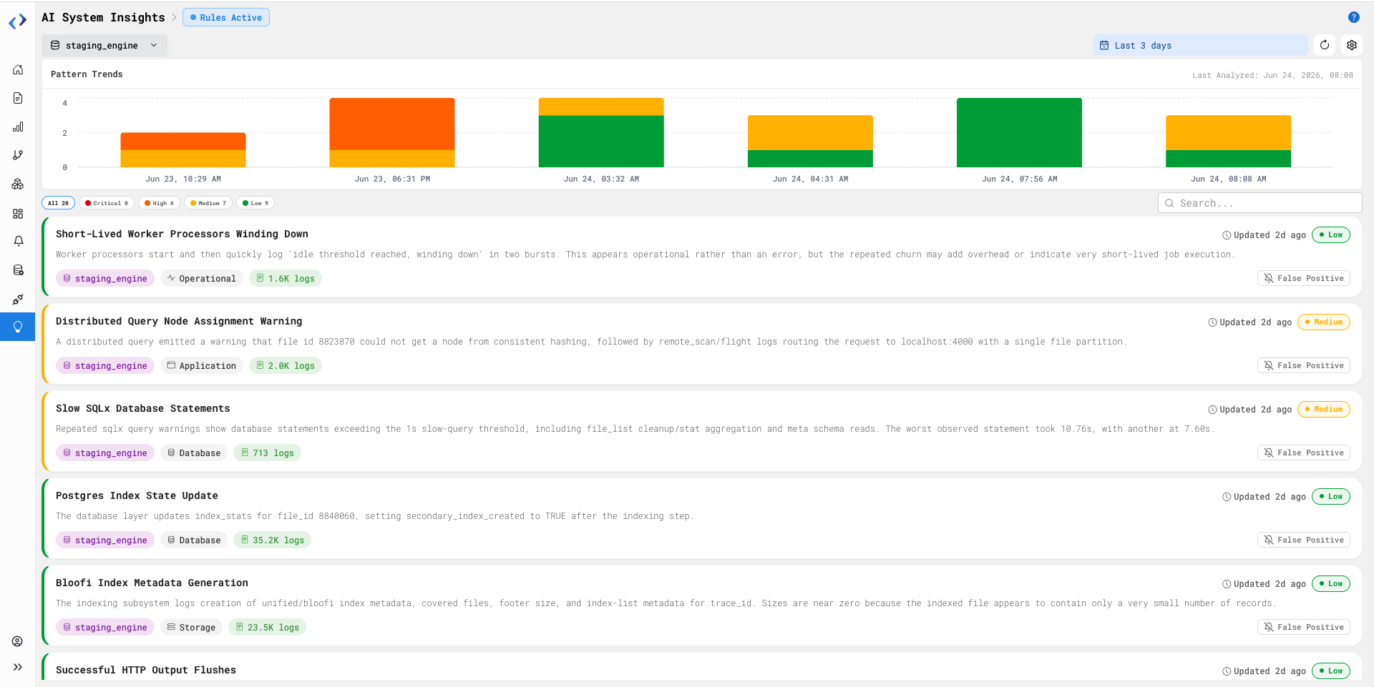Open the Home page from sidebar

pyautogui.click(x=18, y=69)
